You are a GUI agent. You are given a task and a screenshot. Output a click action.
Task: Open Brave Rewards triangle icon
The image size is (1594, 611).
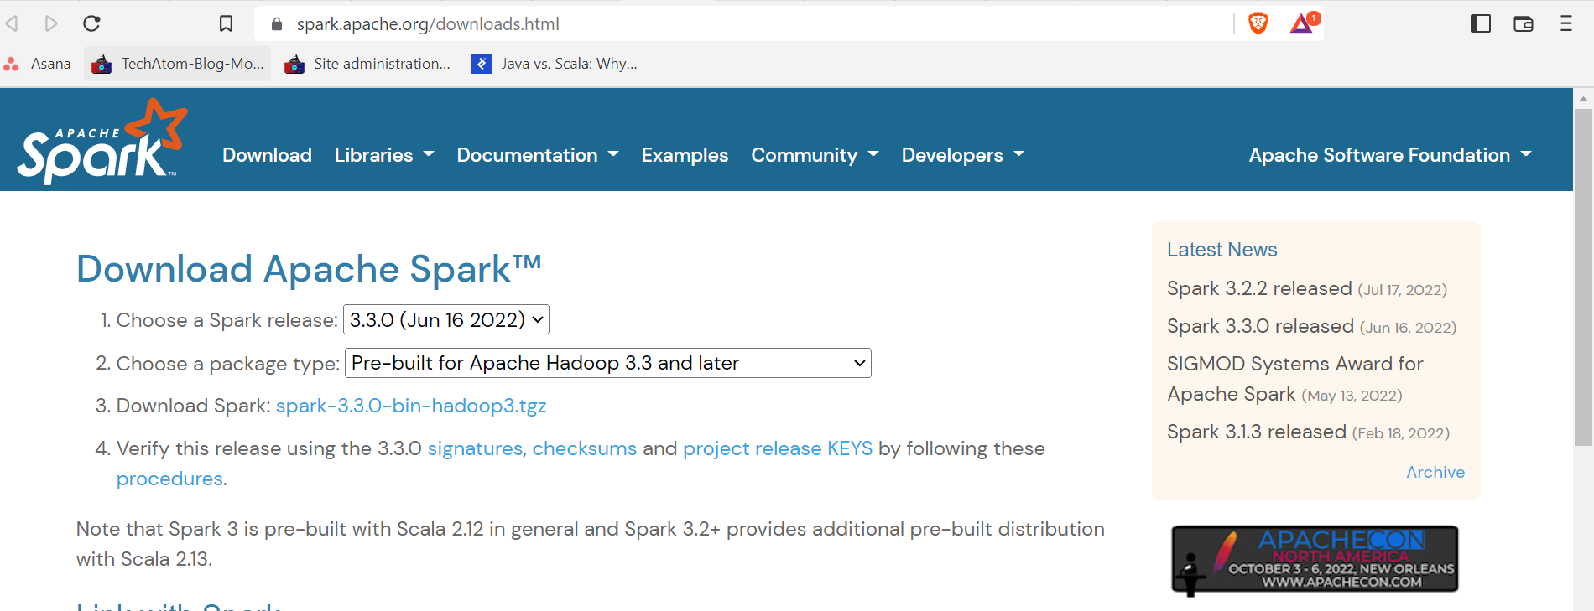pos(1304,23)
